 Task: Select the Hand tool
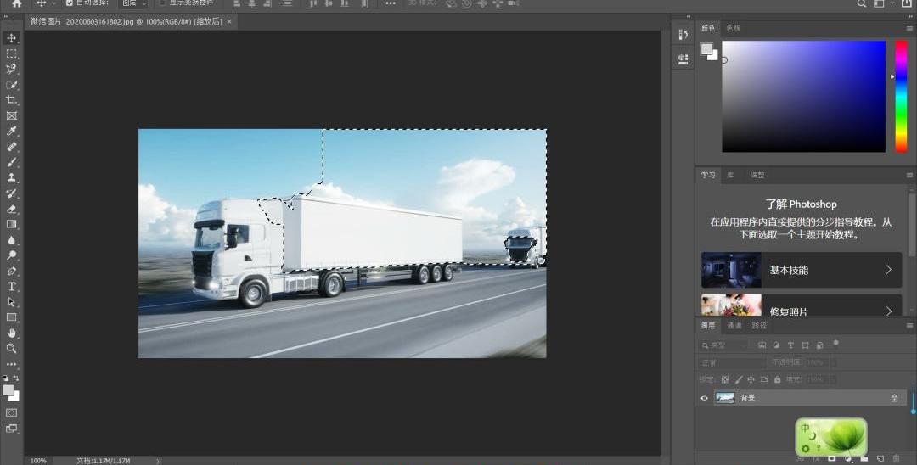click(x=11, y=333)
